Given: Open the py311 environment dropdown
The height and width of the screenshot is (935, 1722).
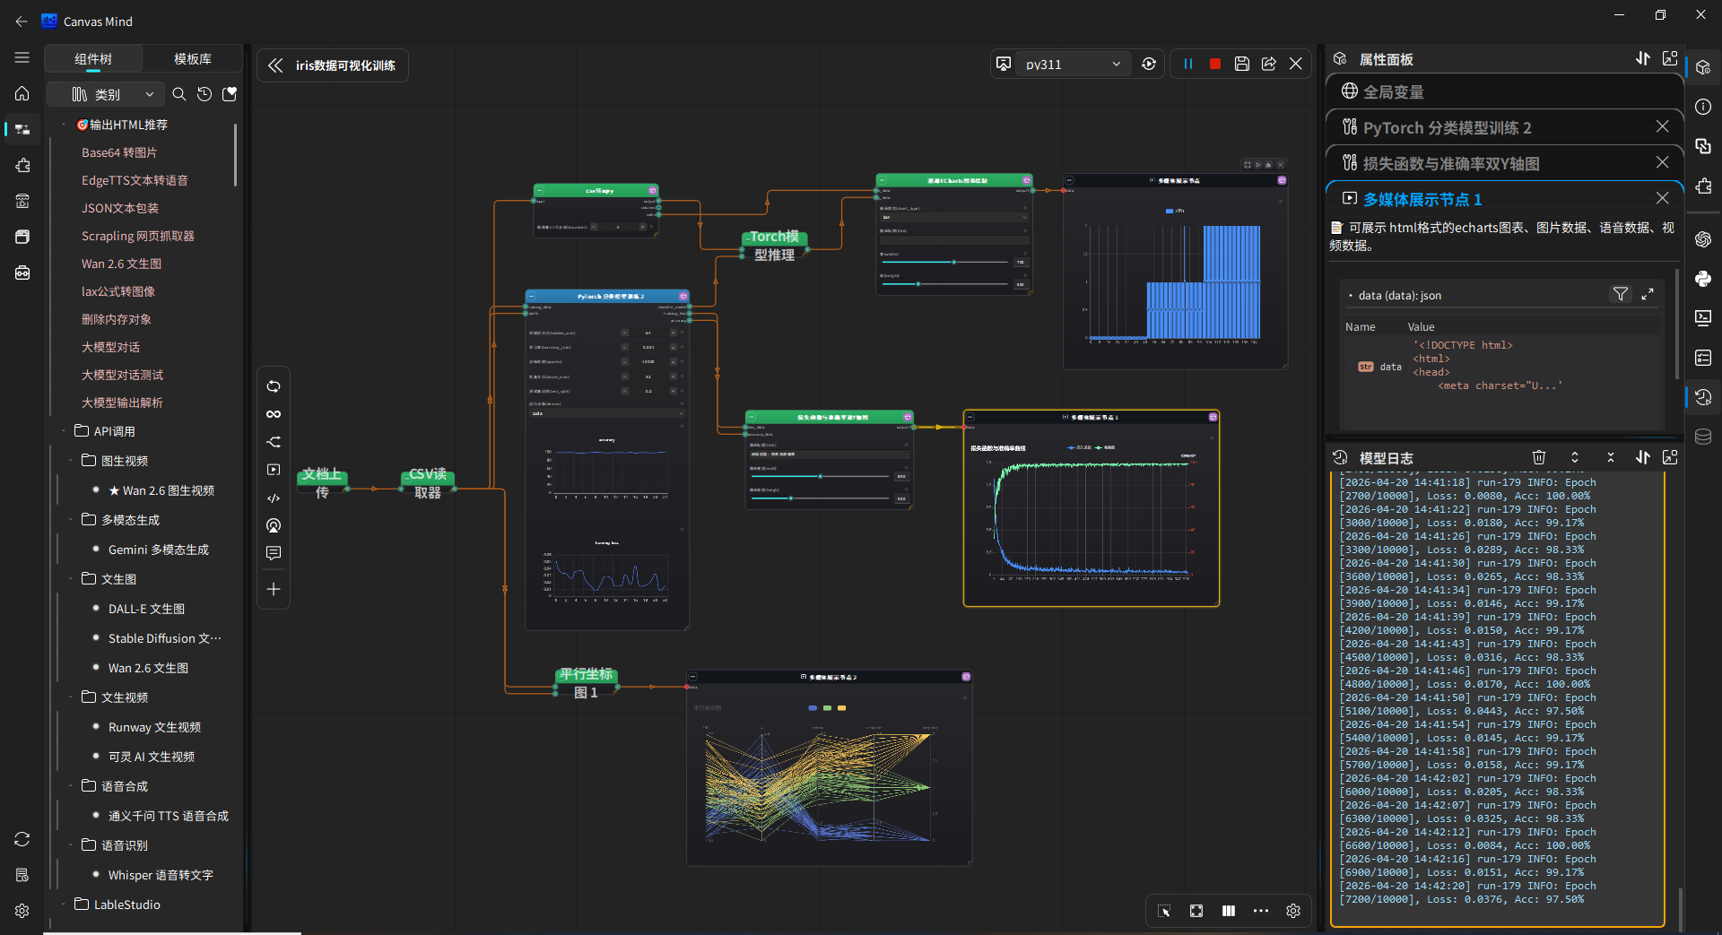Looking at the screenshot, I should 1074,64.
